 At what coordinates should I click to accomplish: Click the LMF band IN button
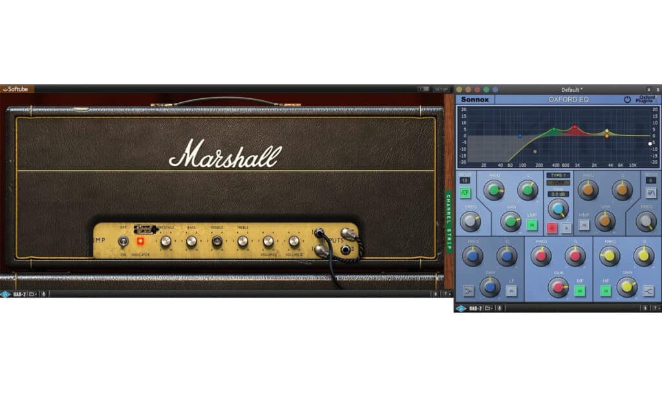click(532, 225)
